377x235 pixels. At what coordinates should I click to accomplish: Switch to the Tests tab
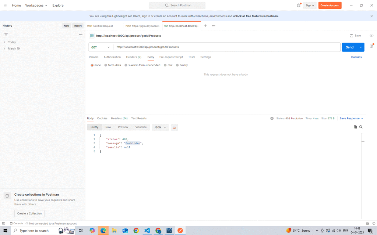191,57
